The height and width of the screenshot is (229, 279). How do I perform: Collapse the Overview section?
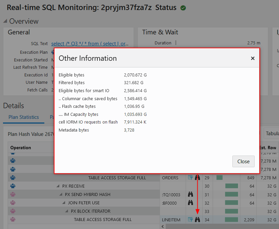click(x=5, y=21)
